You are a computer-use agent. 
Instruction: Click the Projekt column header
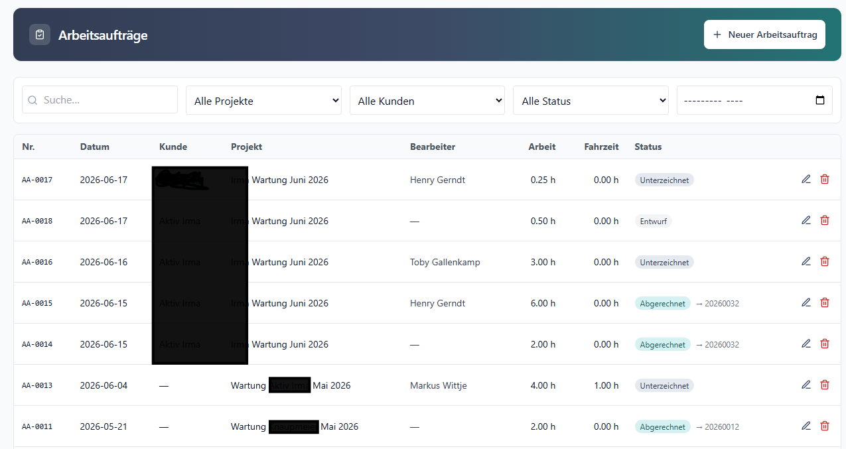(x=246, y=147)
